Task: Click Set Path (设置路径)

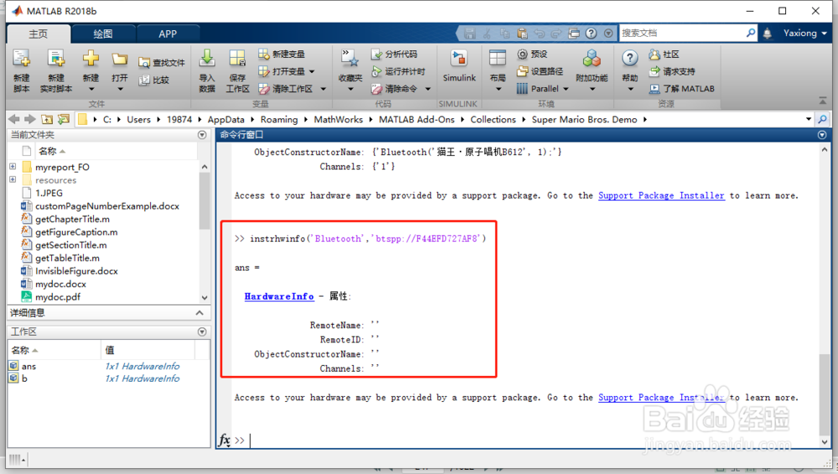Action: click(x=540, y=71)
